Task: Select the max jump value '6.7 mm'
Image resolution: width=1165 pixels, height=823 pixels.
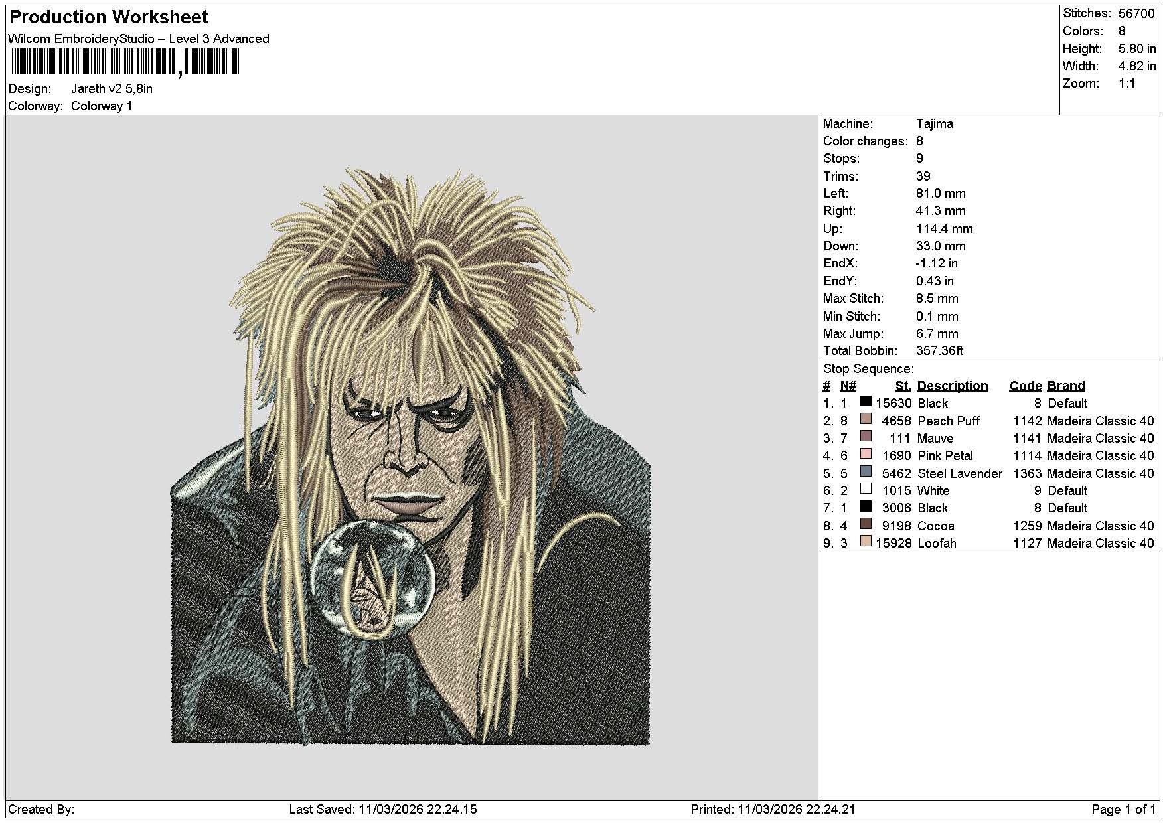Action: (937, 334)
